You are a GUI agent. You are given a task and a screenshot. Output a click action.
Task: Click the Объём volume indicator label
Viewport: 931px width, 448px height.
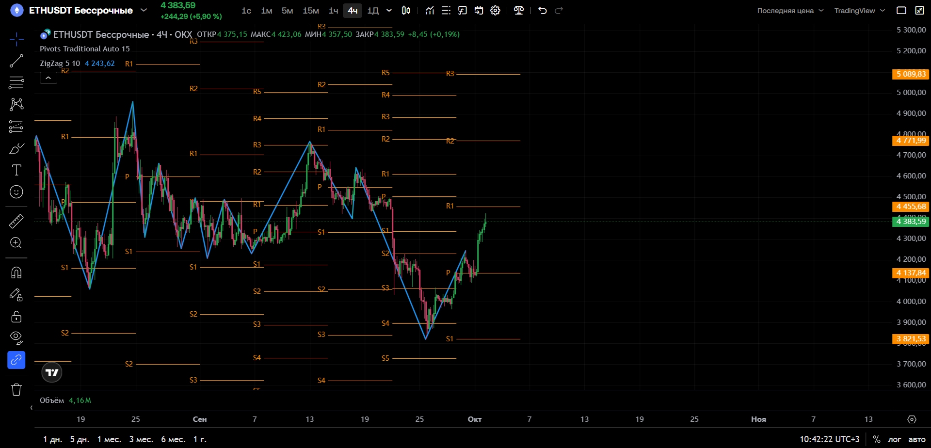pos(52,400)
